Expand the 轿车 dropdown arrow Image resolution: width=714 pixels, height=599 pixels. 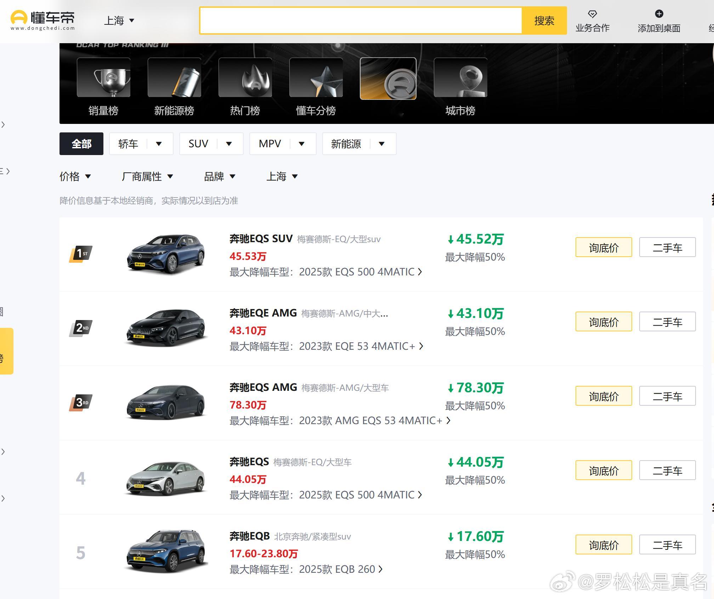(159, 144)
